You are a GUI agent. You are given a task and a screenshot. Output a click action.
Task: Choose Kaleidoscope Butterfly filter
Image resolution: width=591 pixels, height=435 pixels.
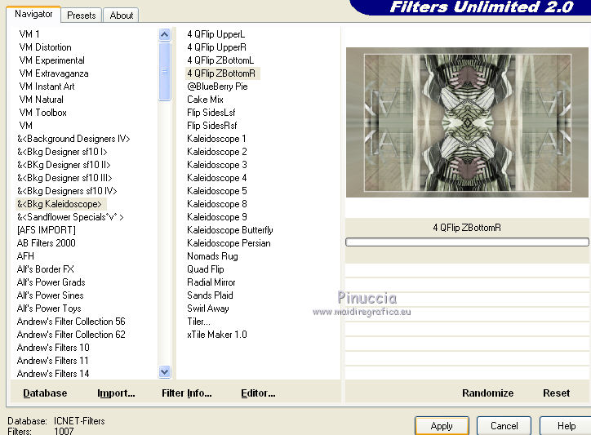point(230,230)
